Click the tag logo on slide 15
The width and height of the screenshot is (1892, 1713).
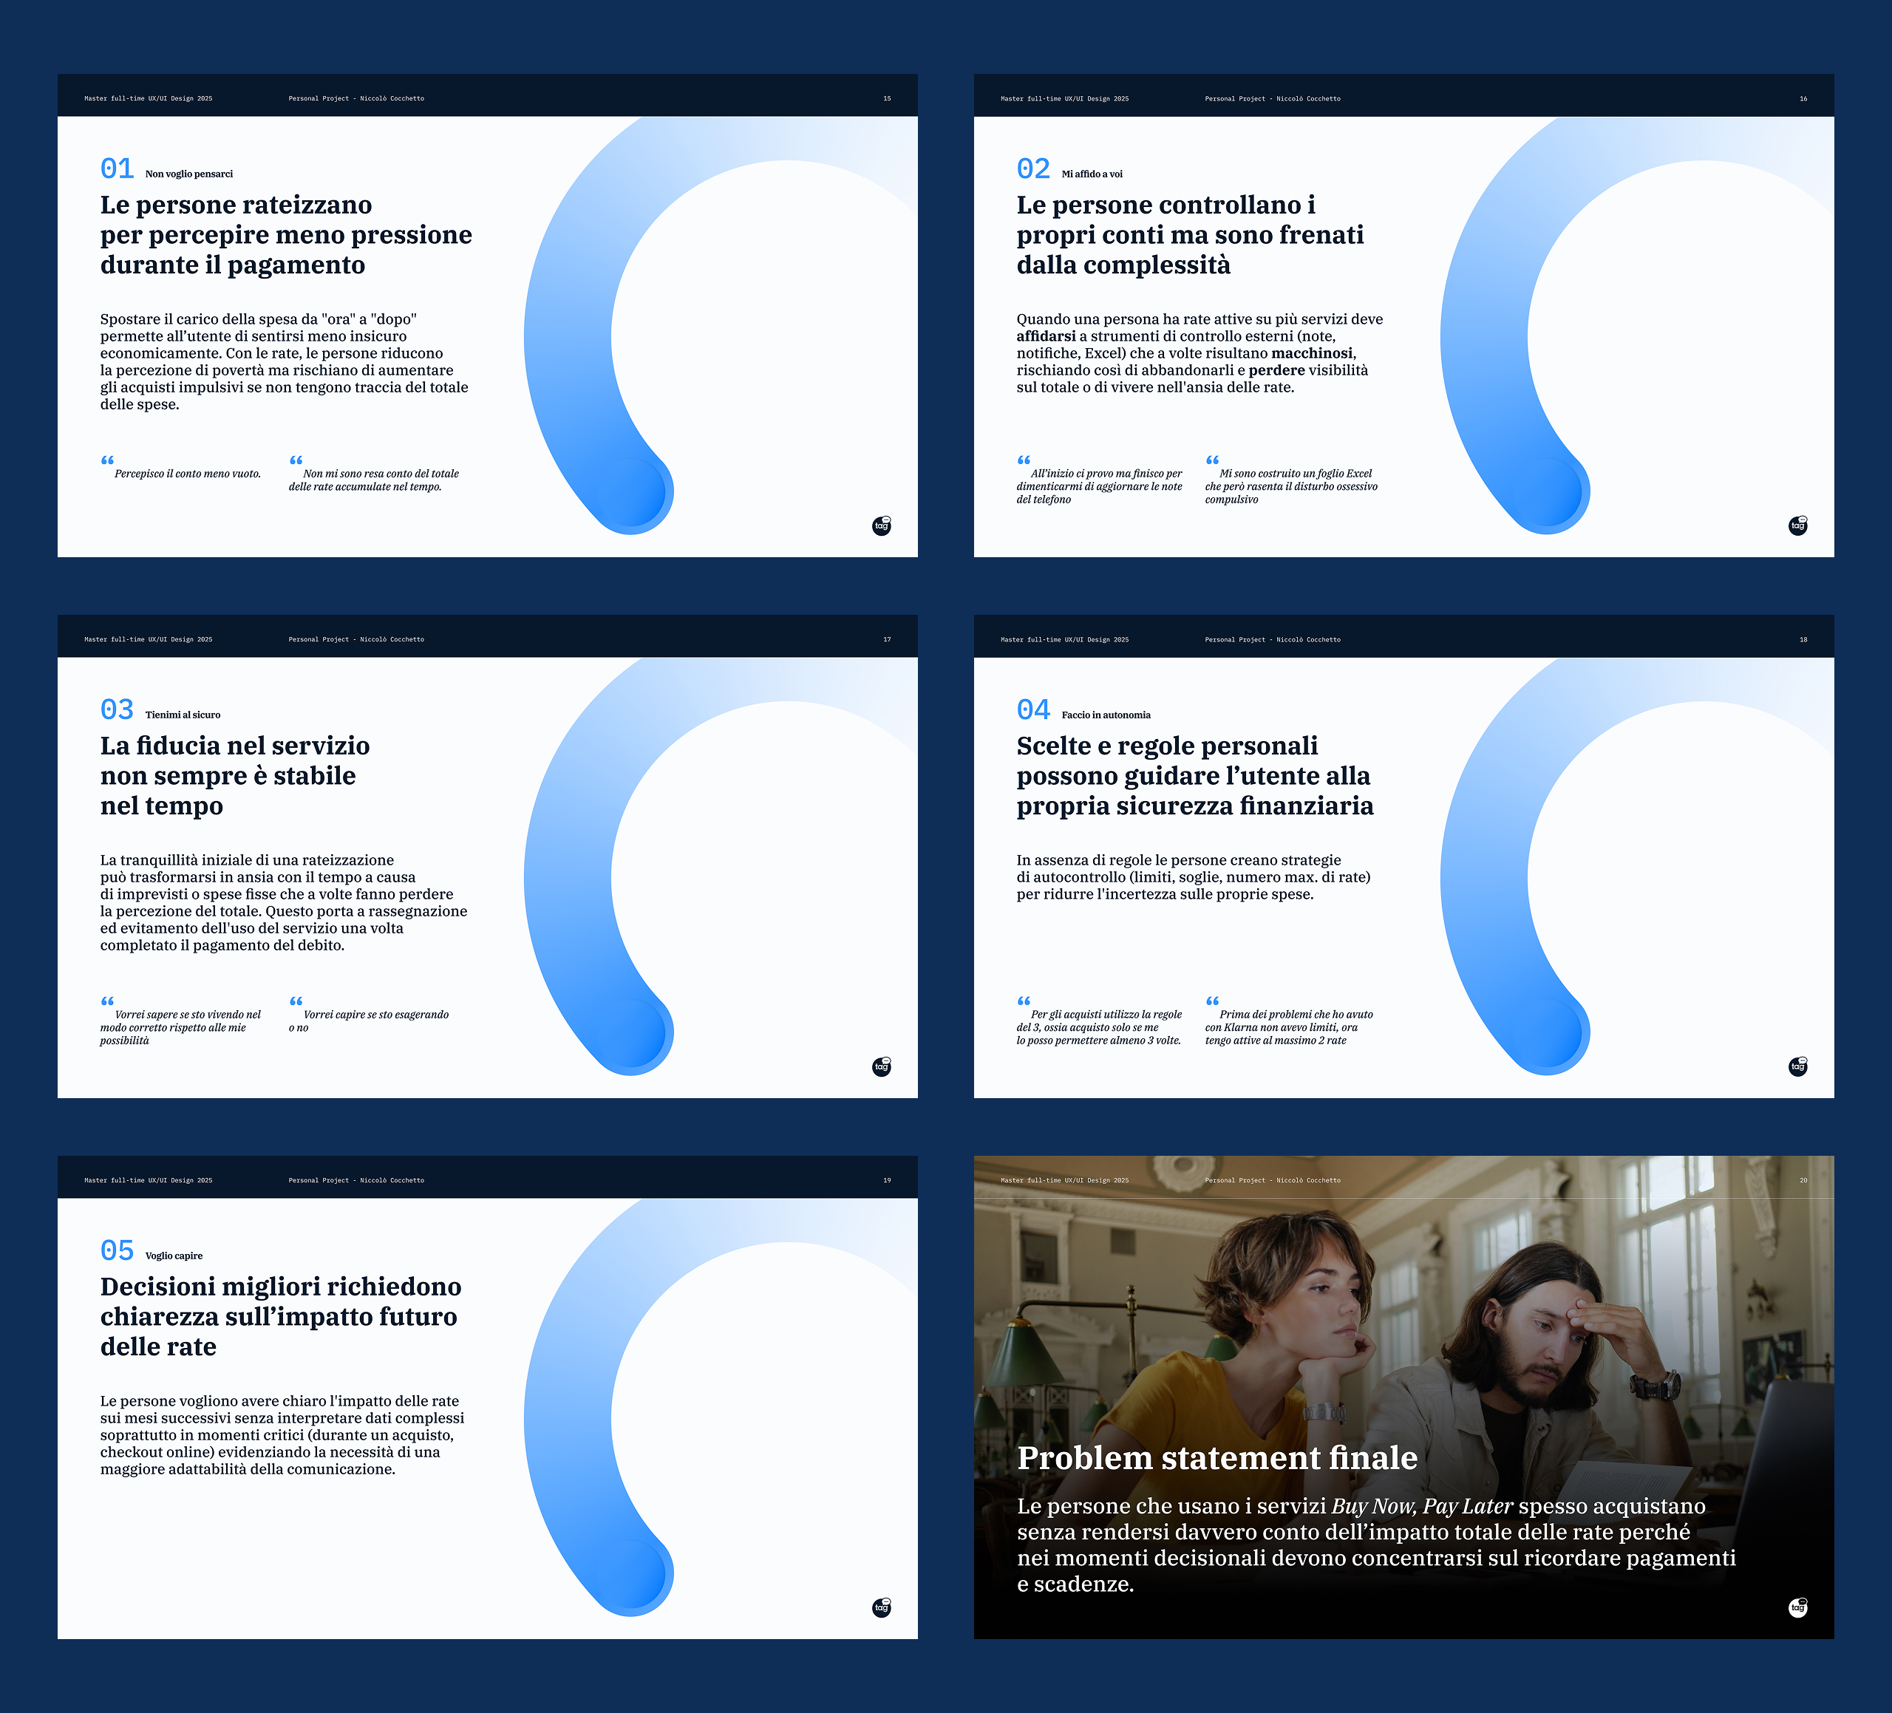[x=881, y=525]
